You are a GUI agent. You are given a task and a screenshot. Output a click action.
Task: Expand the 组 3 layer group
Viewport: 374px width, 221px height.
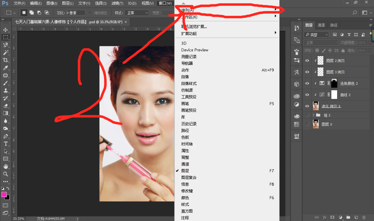(x=313, y=115)
